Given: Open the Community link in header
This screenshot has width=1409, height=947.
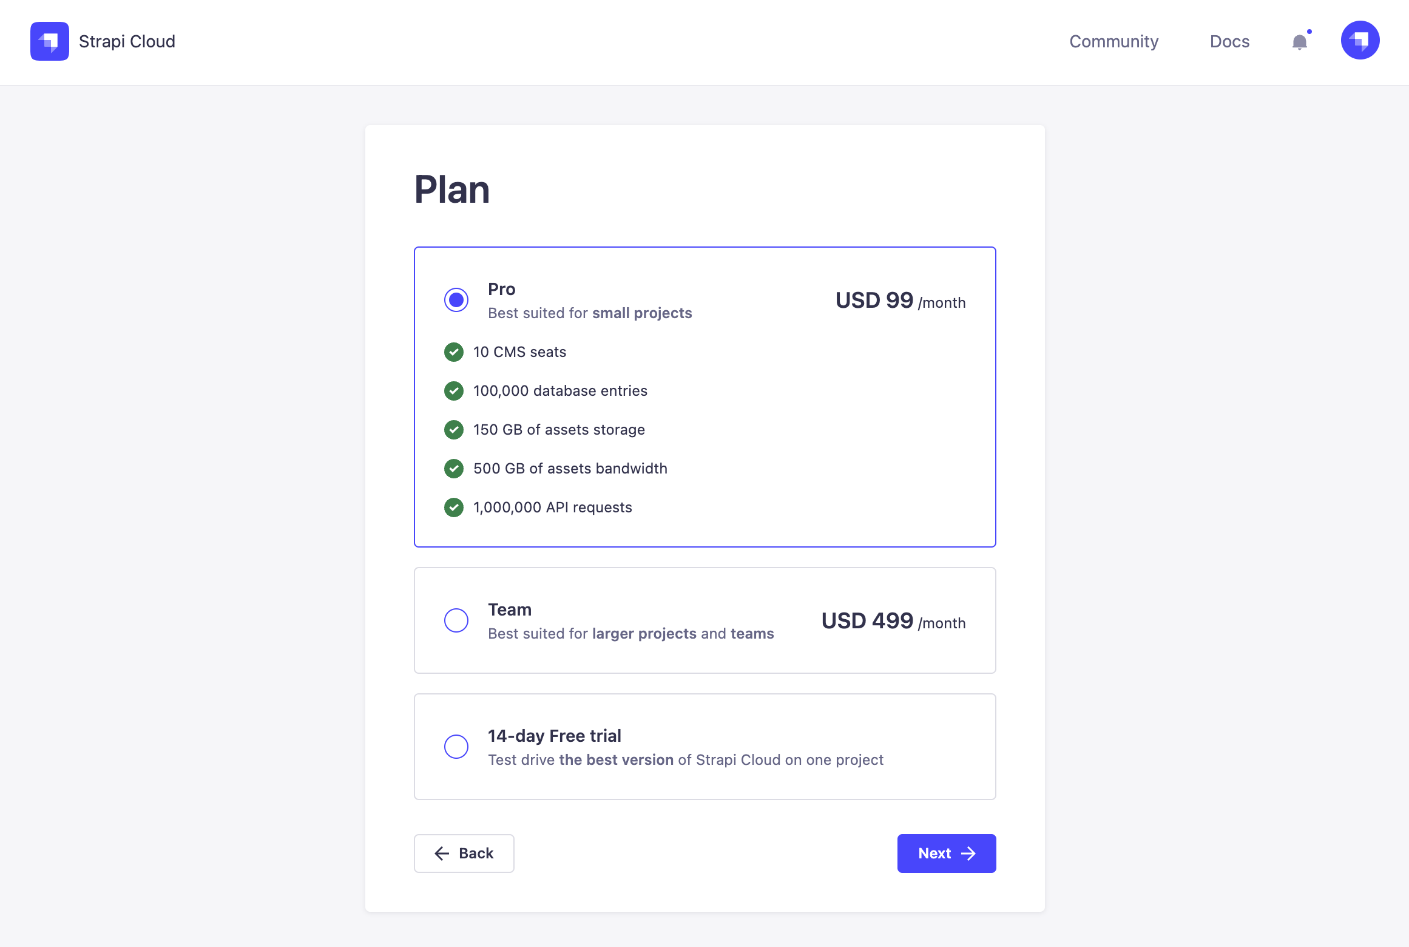Looking at the screenshot, I should tap(1113, 41).
